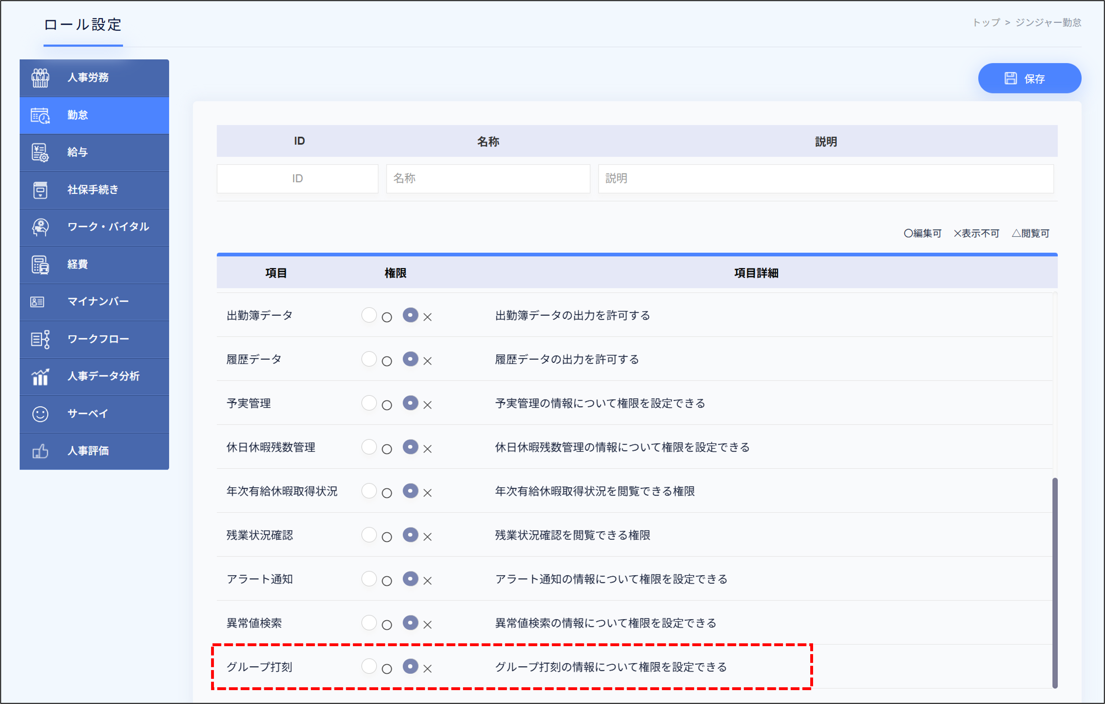The image size is (1105, 704).
Task: Click the 給与 payroll sidebar icon
Action: pyautogui.click(x=40, y=153)
